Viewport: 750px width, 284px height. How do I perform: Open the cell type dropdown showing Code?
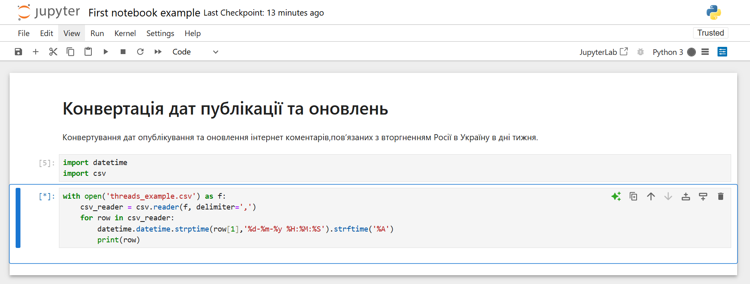pos(195,52)
